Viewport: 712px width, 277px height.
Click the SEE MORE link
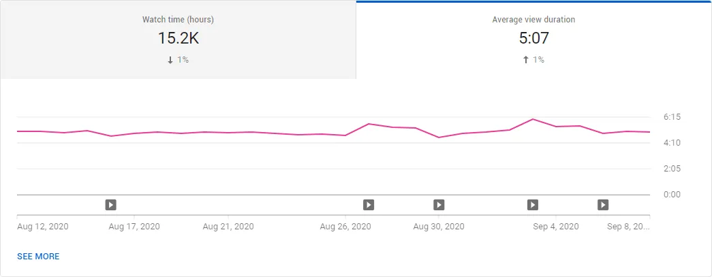pos(38,257)
